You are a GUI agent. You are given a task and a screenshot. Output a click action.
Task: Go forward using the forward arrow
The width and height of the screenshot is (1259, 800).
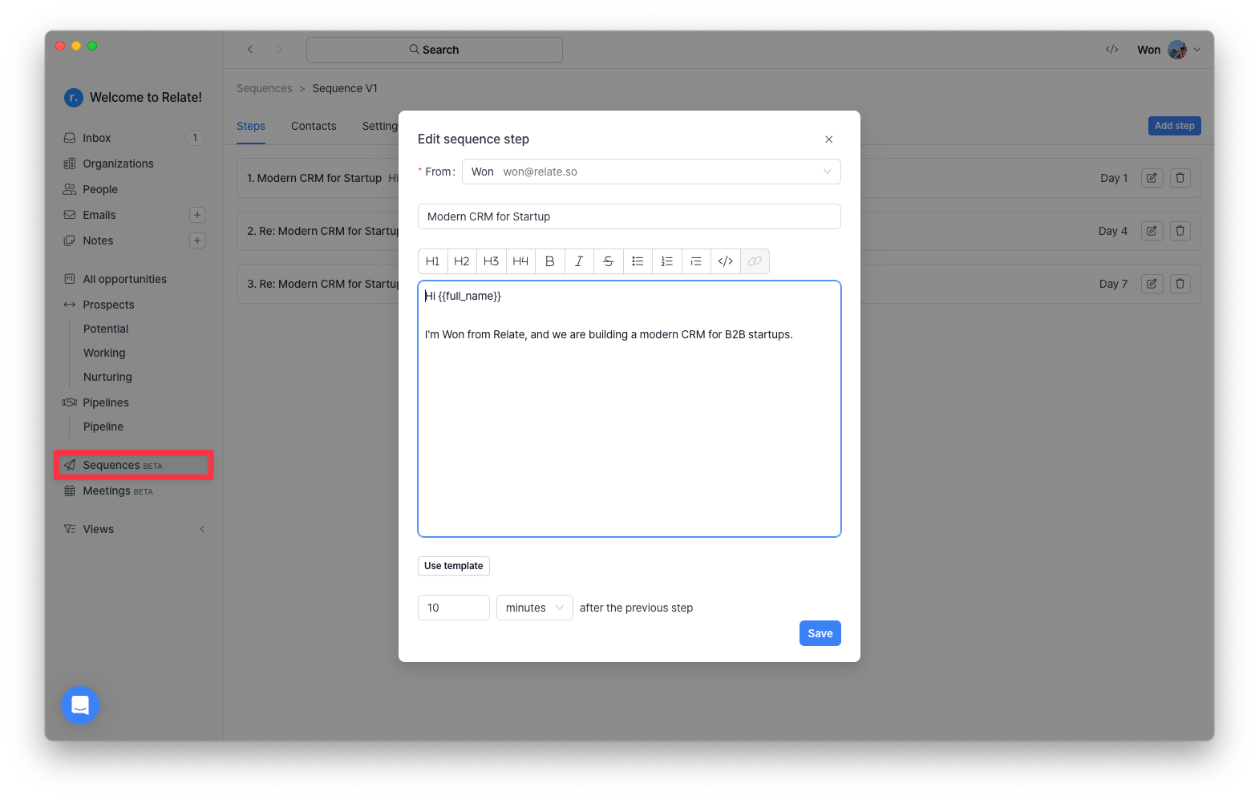[x=279, y=50]
